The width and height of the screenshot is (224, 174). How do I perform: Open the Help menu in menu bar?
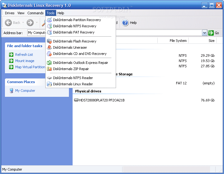61,13
